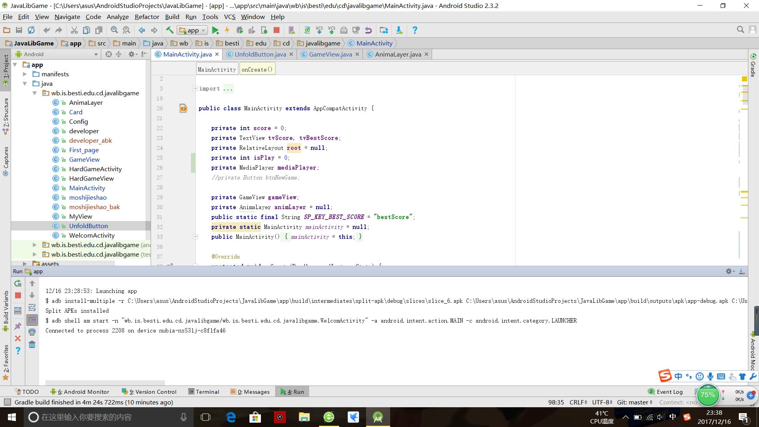This screenshot has width=759, height=427.
Task: Click the Sync Project with Gradle icon
Action: [x=307, y=30]
